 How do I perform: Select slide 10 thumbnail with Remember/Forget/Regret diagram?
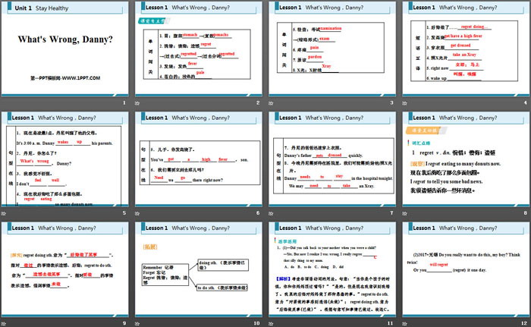point(199,269)
